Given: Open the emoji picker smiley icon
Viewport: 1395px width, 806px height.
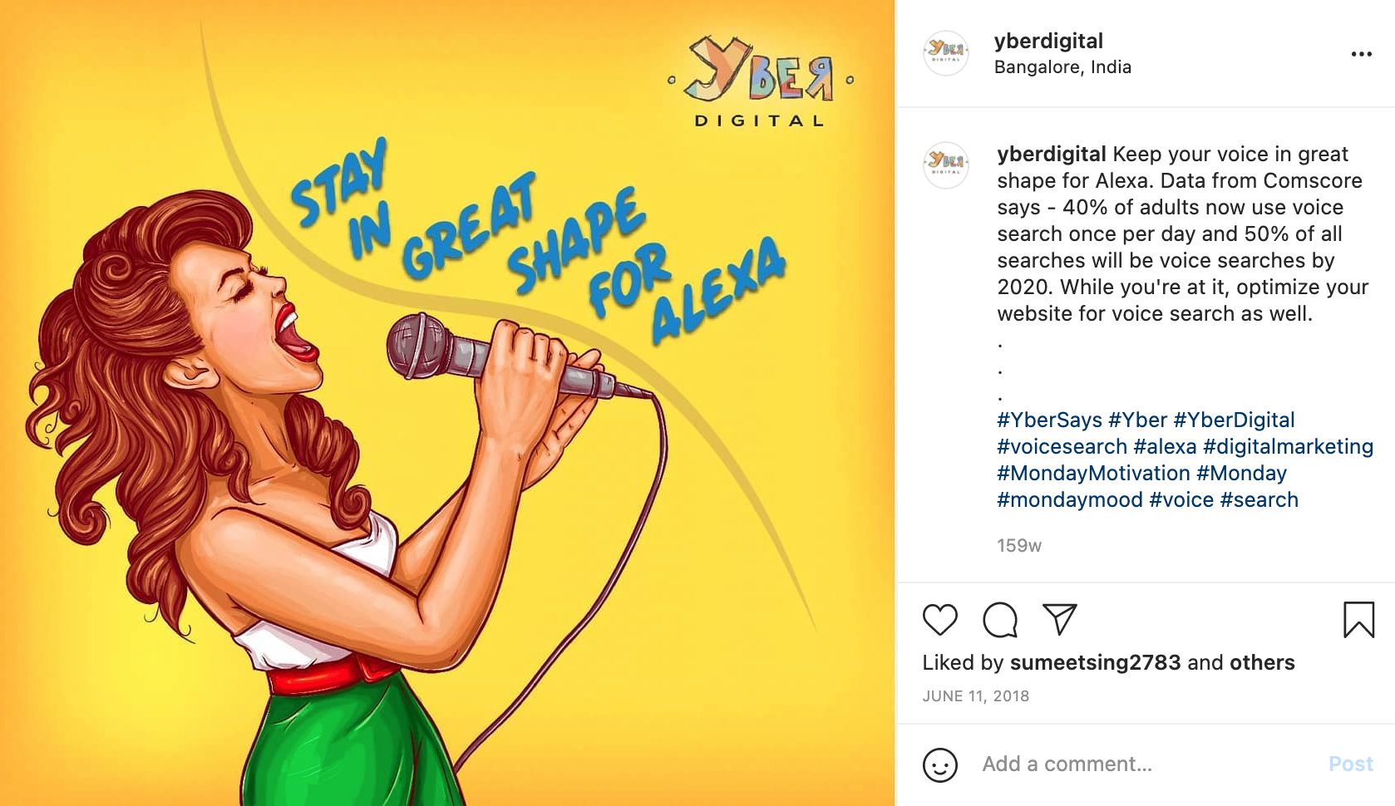Looking at the screenshot, I should pyautogui.click(x=940, y=765).
